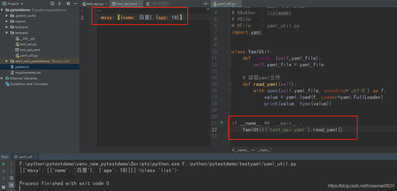Screen dimensions: 397x191
Task: Select test_api.py in project tree
Action: click(28, 44)
